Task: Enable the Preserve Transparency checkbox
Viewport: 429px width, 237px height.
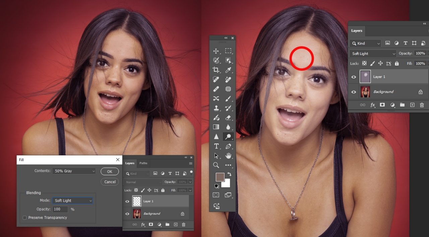Action: [x=24, y=218]
